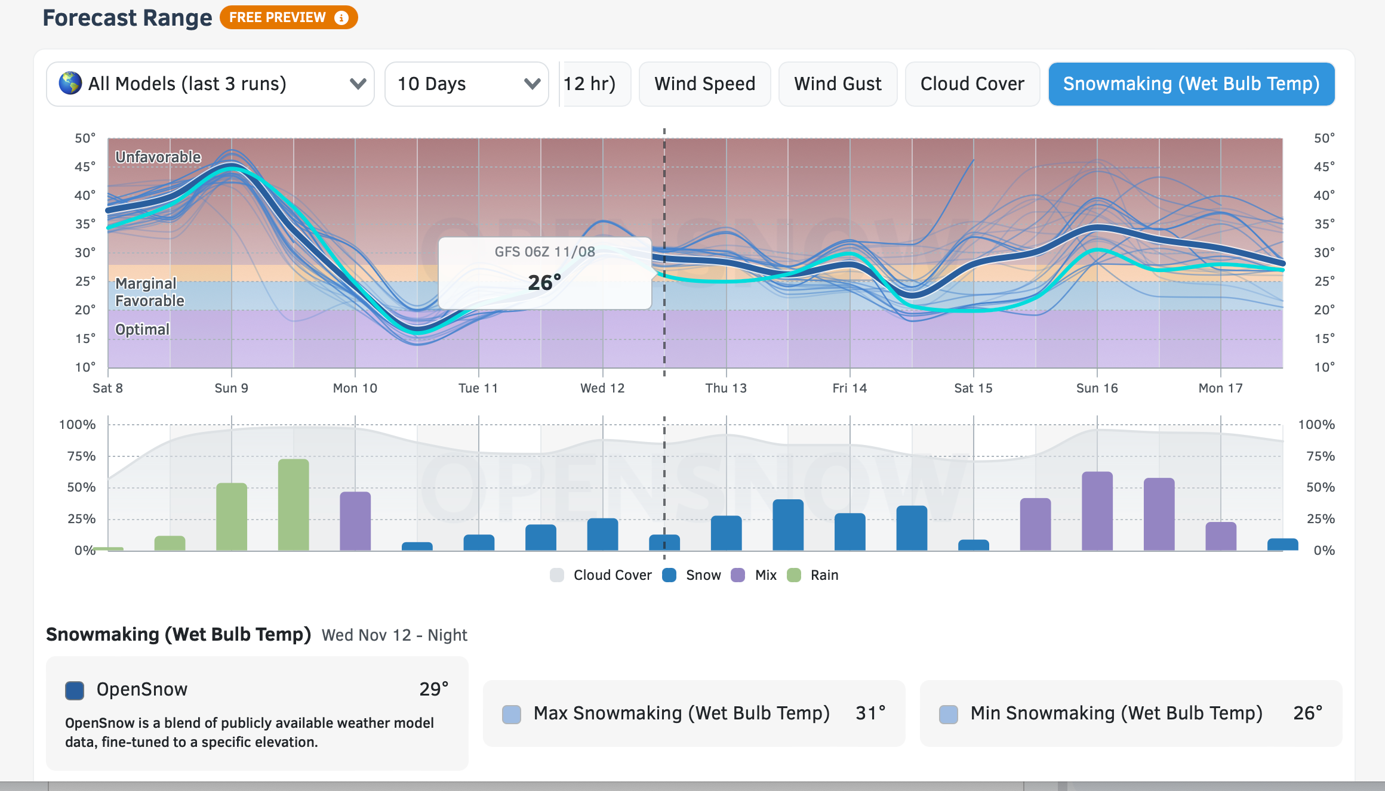This screenshot has width=1385, height=791.
Task: Click the globe icon in the model selector
Action: [x=70, y=84]
